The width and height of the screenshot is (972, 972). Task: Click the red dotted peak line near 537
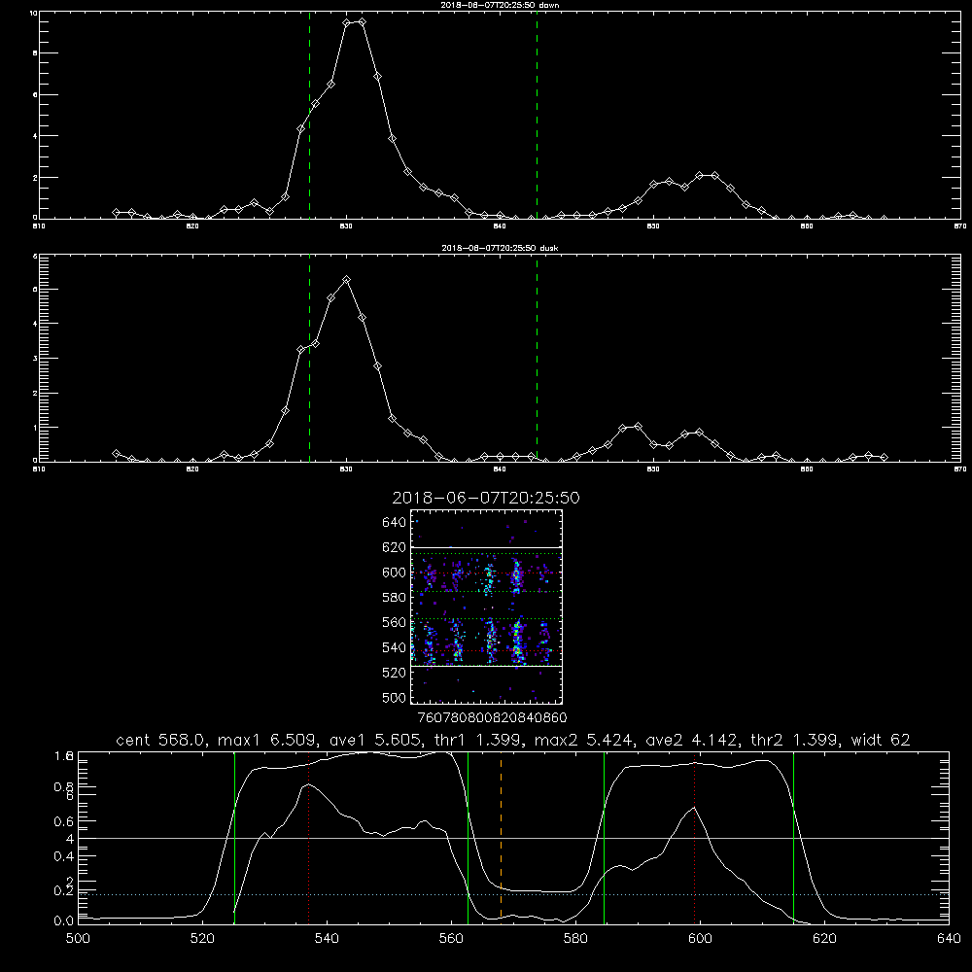pos(309,837)
